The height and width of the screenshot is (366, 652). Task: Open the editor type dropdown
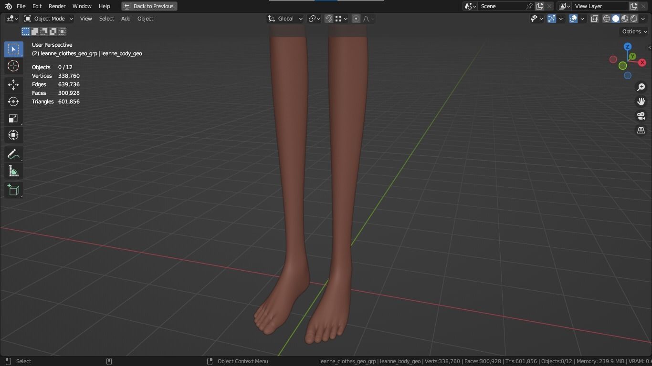click(12, 19)
